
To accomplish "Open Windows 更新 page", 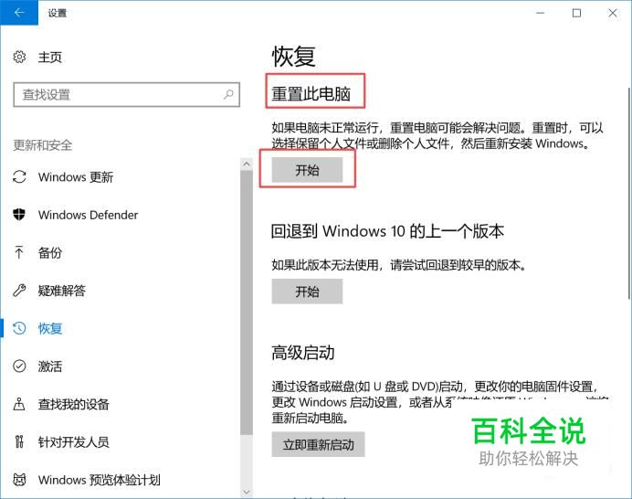I will coord(76,176).
